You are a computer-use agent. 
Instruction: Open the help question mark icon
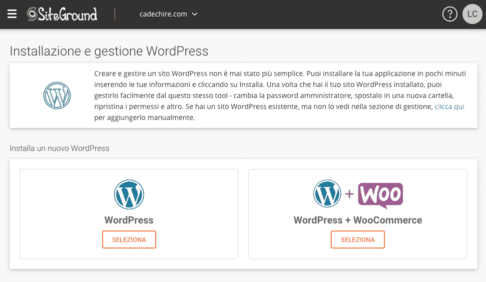tap(449, 14)
